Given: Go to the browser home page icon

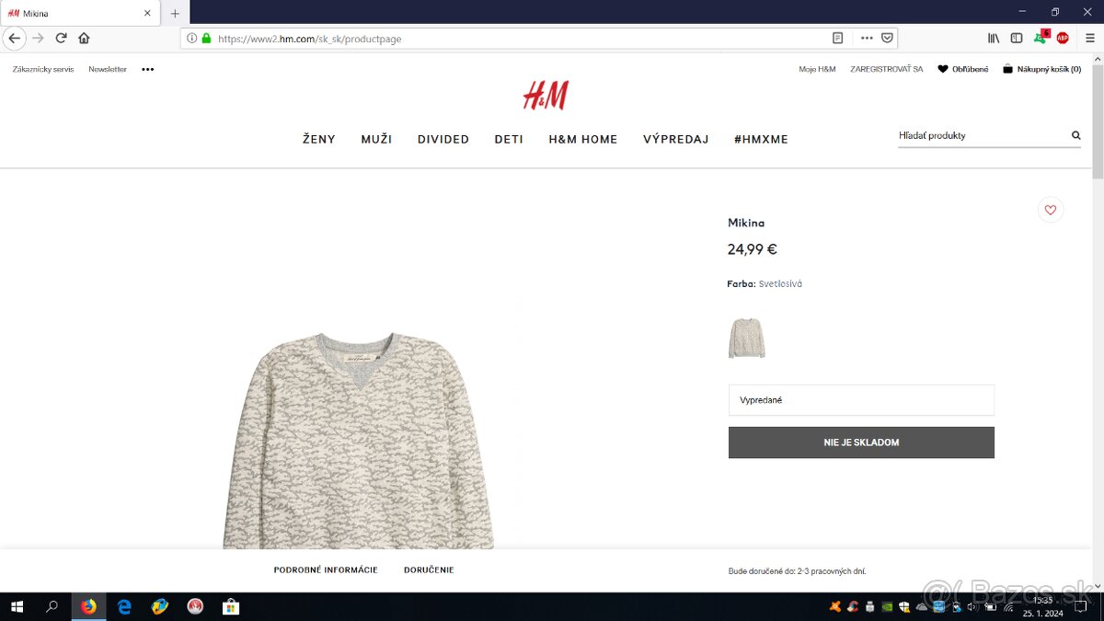Looking at the screenshot, I should point(84,38).
